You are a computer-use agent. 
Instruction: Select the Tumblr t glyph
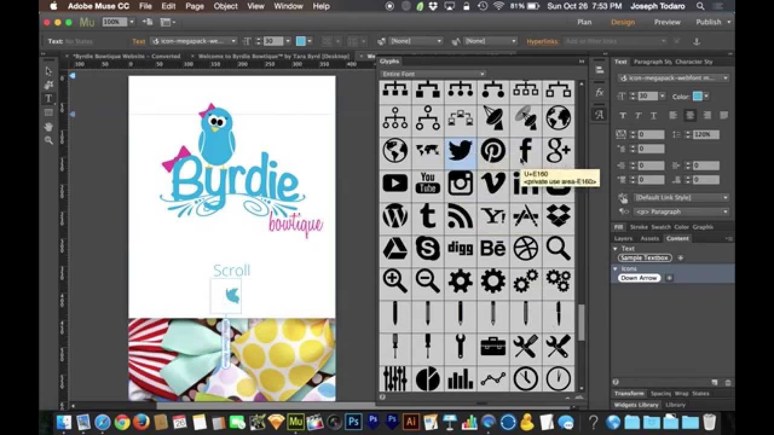pos(428,216)
